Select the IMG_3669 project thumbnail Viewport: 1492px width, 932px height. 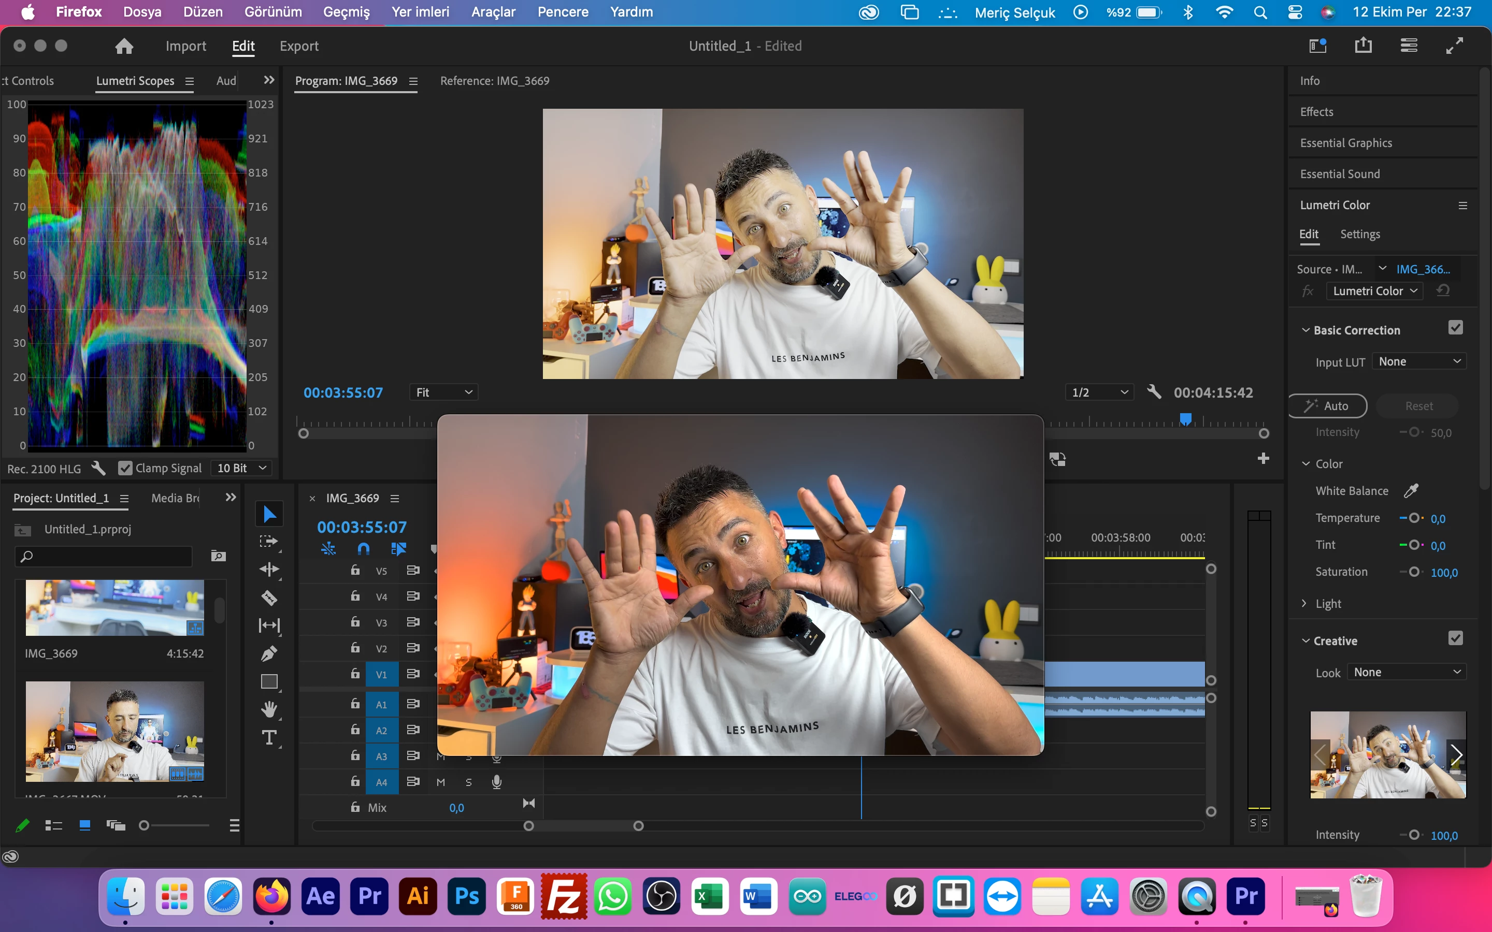[114, 607]
